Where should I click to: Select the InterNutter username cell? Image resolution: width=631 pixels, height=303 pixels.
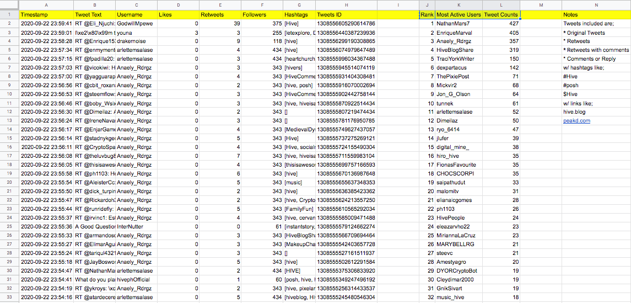137,226
